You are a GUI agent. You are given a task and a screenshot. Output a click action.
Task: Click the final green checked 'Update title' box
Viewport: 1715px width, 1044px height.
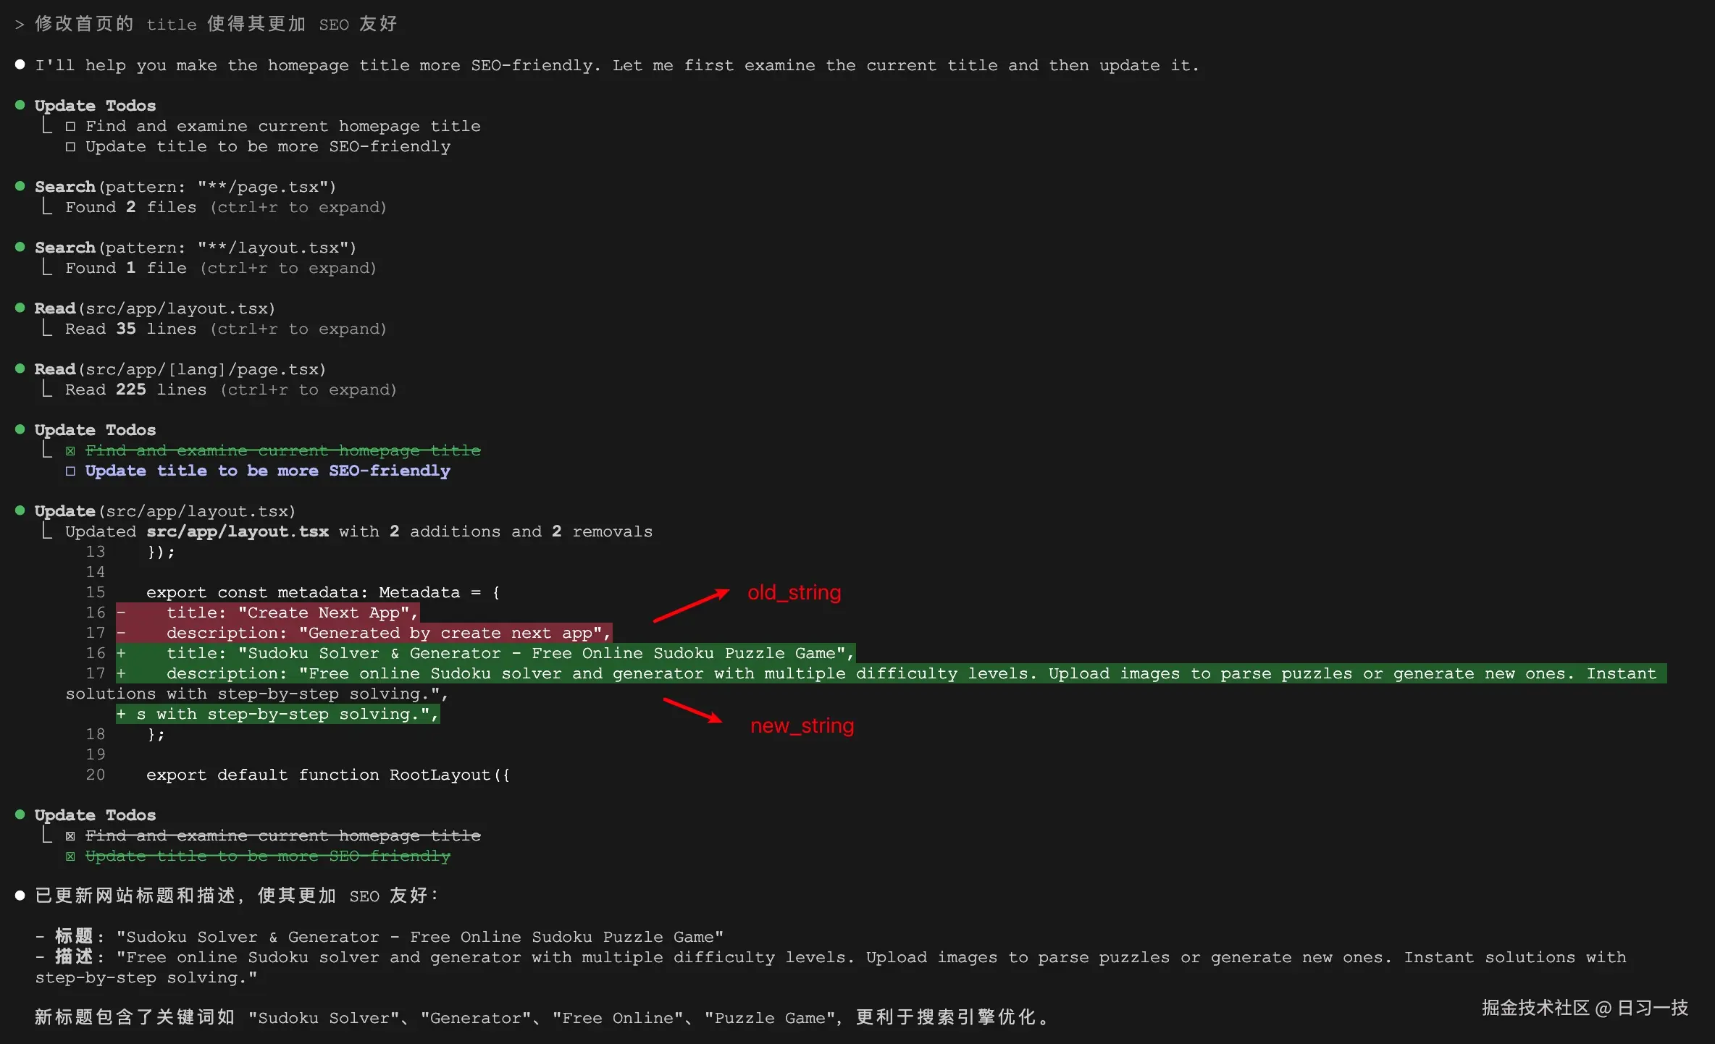[70, 856]
